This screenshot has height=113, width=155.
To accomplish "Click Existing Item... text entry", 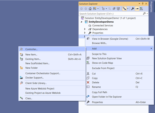I will point(33,59).
